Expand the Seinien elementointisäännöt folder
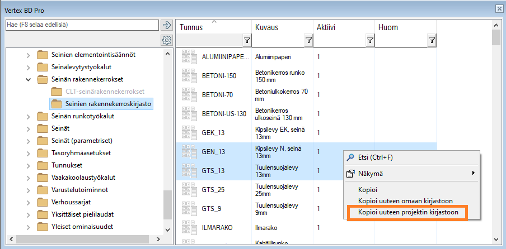Image resolution: width=506 pixels, height=249 pixels. point(29,55)
